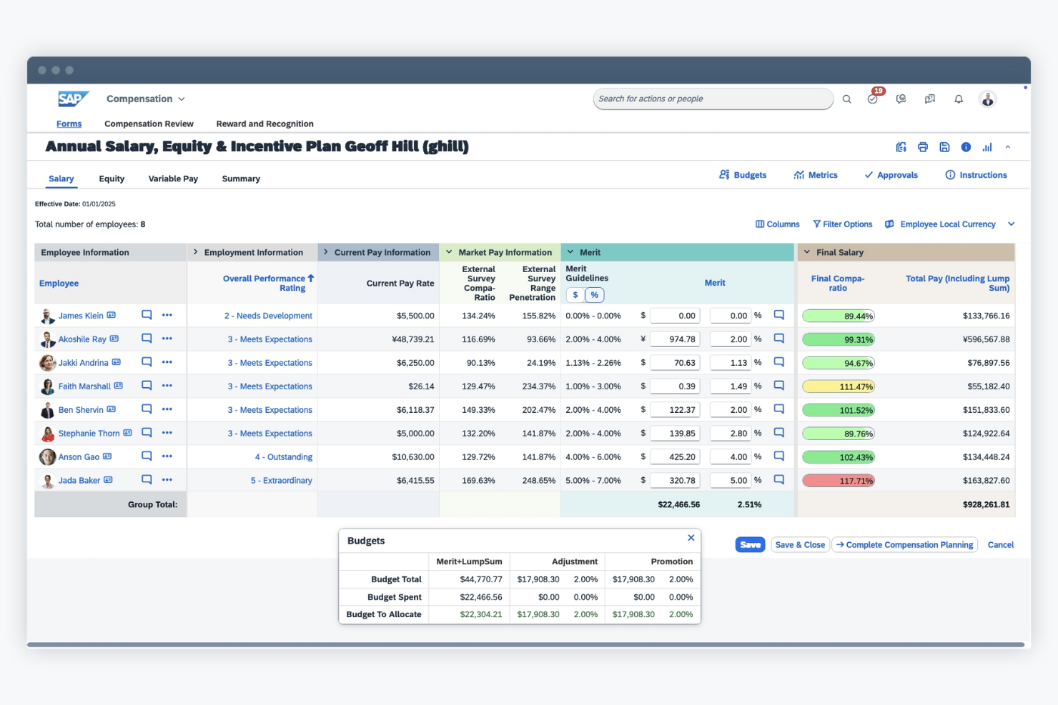This screenshot has height=705, width=1058.
Task: Open the Compensation module dropdown
Action: tap(146, 99)
